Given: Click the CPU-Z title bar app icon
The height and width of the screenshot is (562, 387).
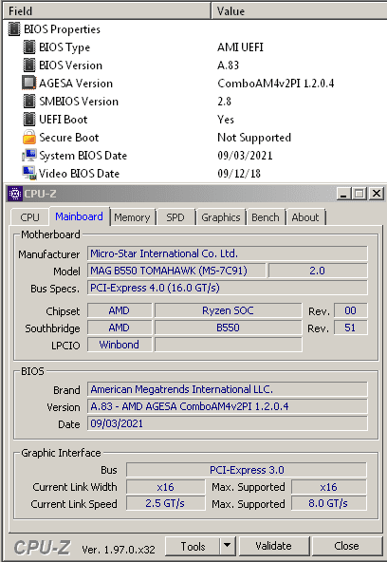Looking at the screenshot, I should pyautogui.click(x=15, y=194).
